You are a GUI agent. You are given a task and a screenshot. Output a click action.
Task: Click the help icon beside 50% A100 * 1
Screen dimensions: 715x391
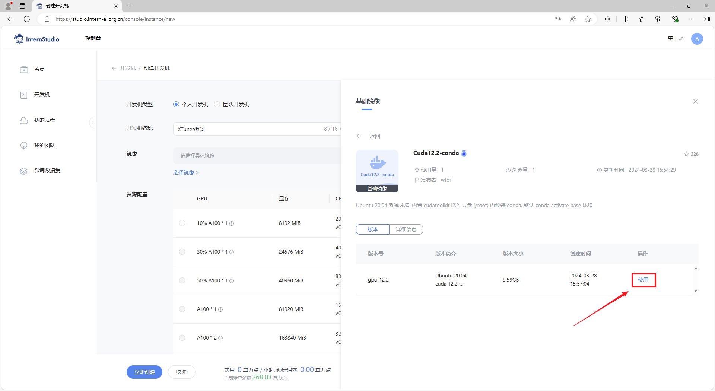(232, 281)
